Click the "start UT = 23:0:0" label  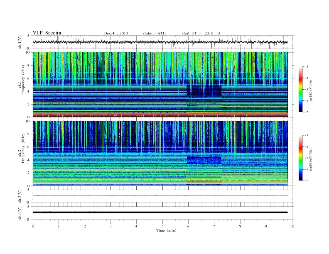tap(201, 33)
